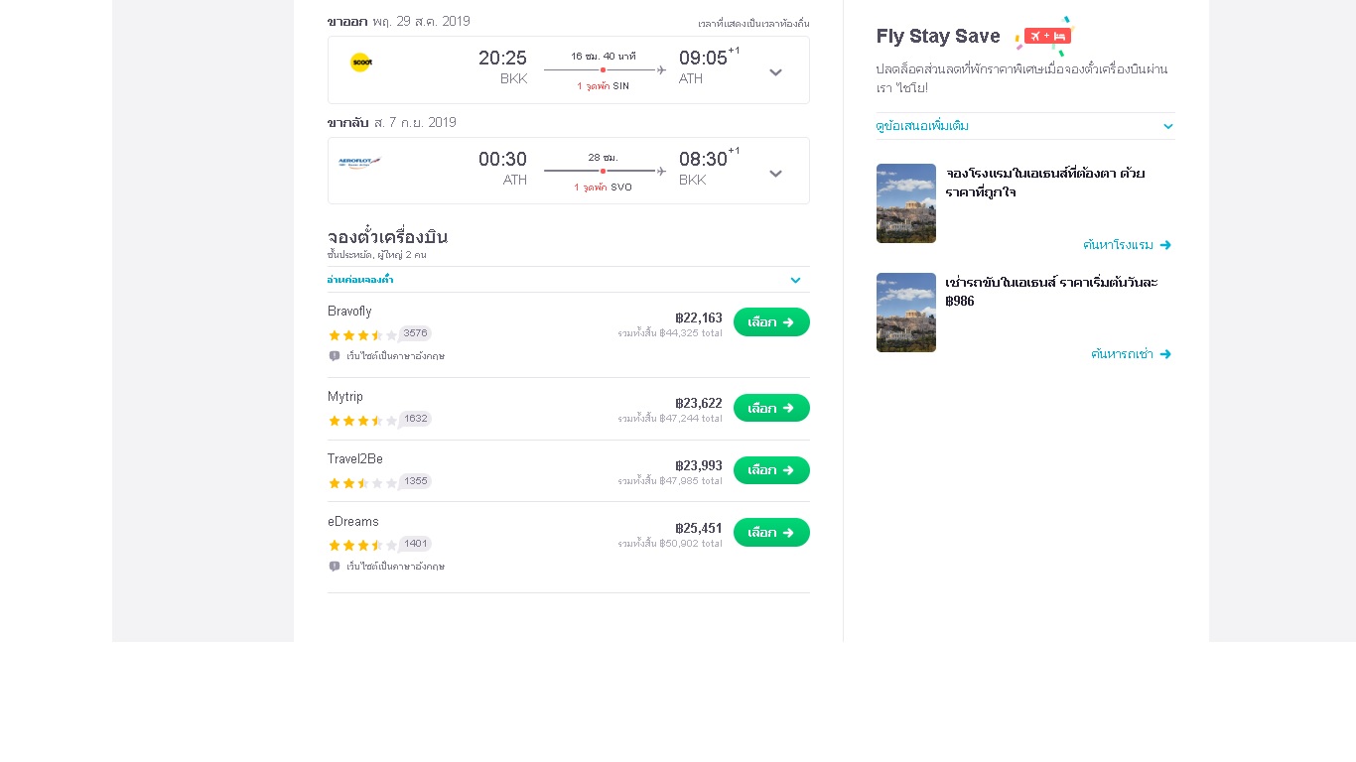Click the Mytrip review count badge 1632
This screenshot has height=762, width=1356.
[x=415, y=419]
